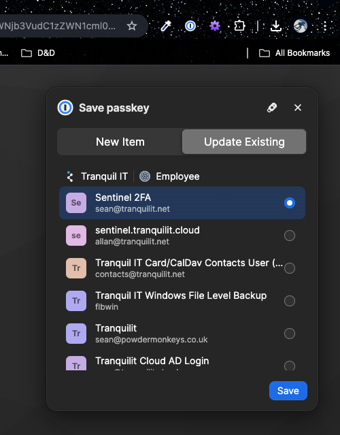Open the purple gear extension
The width and height of the screenshot is (340, 435).
pyautogui.click(x=215, y=26)
